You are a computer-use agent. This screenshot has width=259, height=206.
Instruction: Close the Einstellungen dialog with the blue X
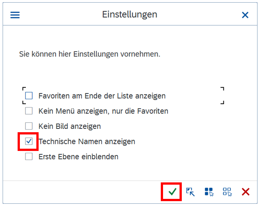click(245, 15)
